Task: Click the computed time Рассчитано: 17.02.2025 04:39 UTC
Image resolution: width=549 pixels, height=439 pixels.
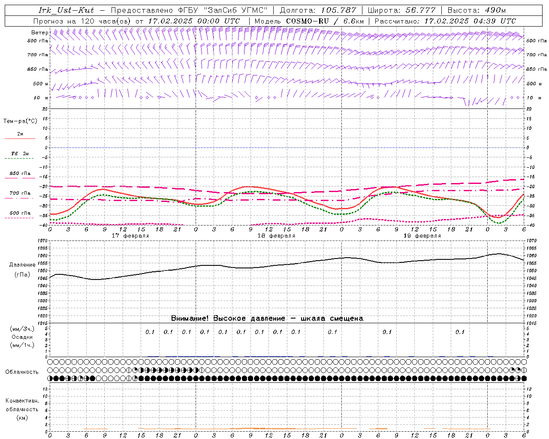Action: [445, 21]
